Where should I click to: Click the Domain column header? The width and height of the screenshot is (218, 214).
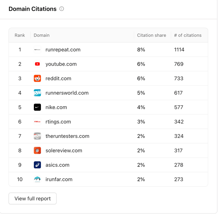point(42,35)
